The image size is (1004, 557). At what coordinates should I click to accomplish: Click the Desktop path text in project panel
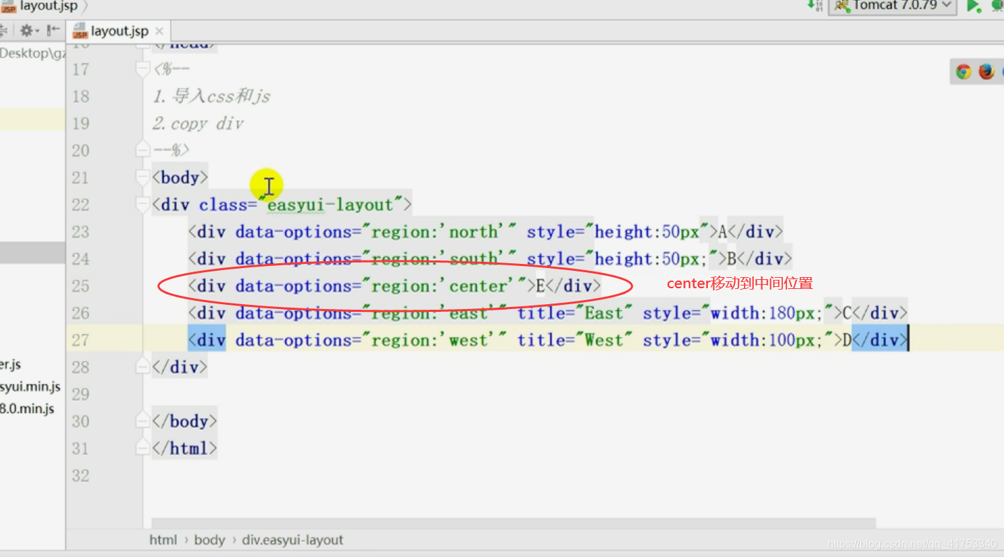pos(33,53)
